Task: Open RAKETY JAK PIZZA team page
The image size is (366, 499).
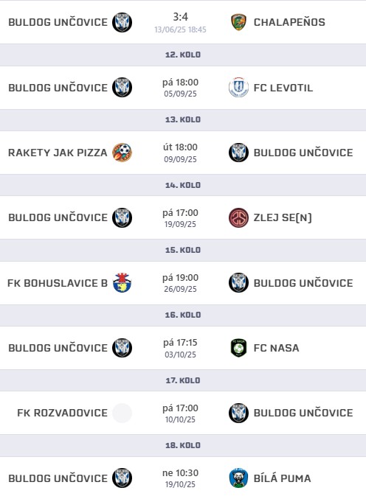Action: [58, 153]
